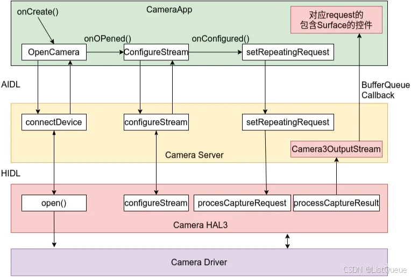
Task: Click the Camera Driver label
Action: (x=199, y=262)
